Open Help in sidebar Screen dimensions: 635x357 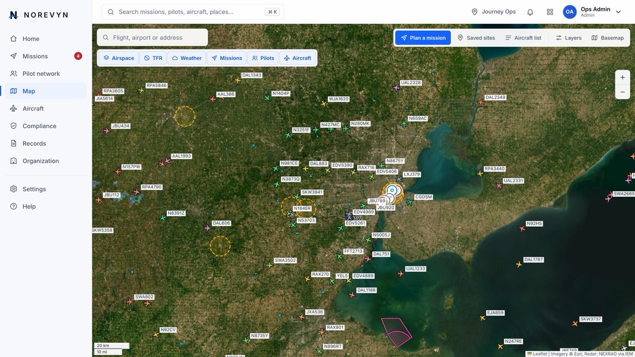[46, 206]
